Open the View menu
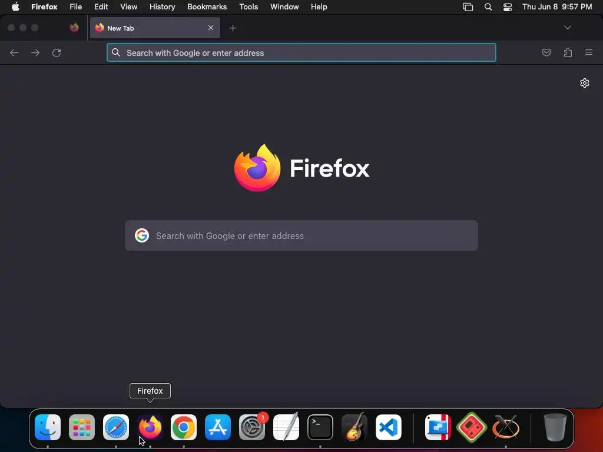Image resolution: width=603 pixels, height=452 pixels. click(x=129, y=6)
